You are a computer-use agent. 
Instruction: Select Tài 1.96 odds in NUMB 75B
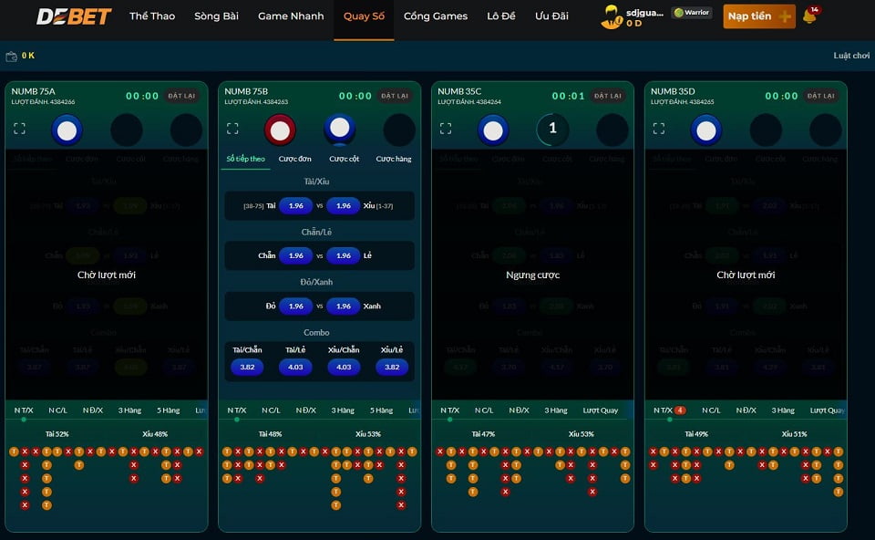point(295,206)
